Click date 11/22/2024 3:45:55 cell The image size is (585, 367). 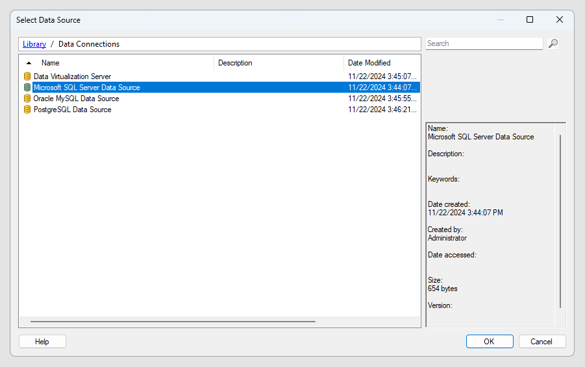point(382,99)
